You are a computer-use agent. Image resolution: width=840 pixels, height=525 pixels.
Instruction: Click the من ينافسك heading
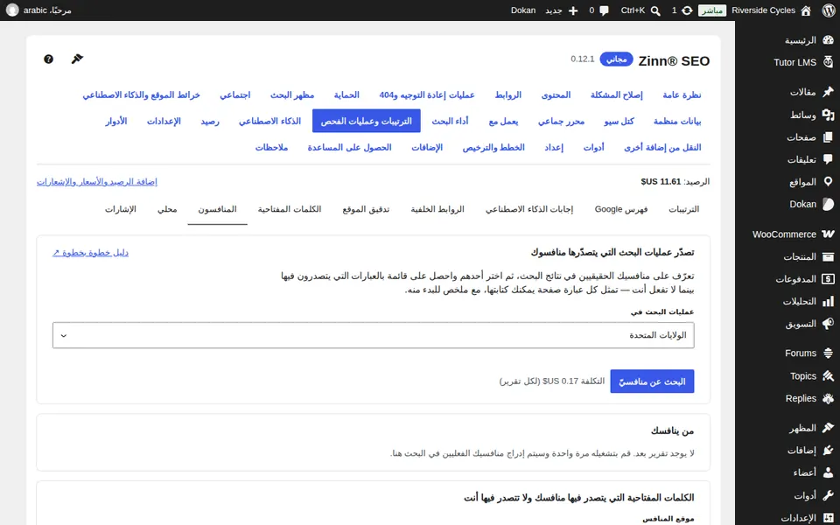point(672,430)
